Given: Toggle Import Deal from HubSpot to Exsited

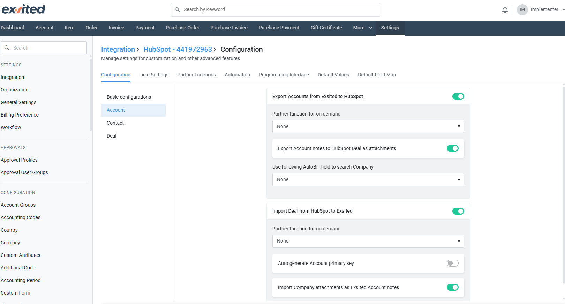Looking at the screenshot, I should [458, 211].
